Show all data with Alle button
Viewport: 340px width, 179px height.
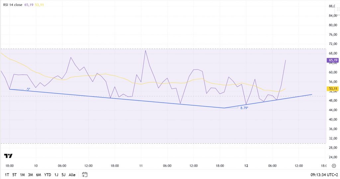tap(72, 175)
